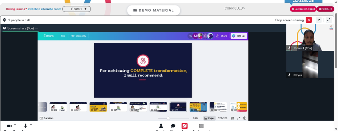Click switch to alternate room link
The width and height of the screenshot is (338, 131).
[x=44, y=9]
